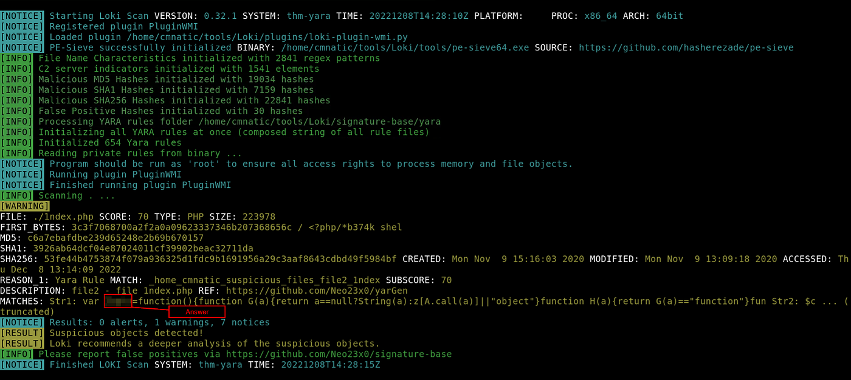
Task: Click the first NOTICE tag at top
Action: 22,16
